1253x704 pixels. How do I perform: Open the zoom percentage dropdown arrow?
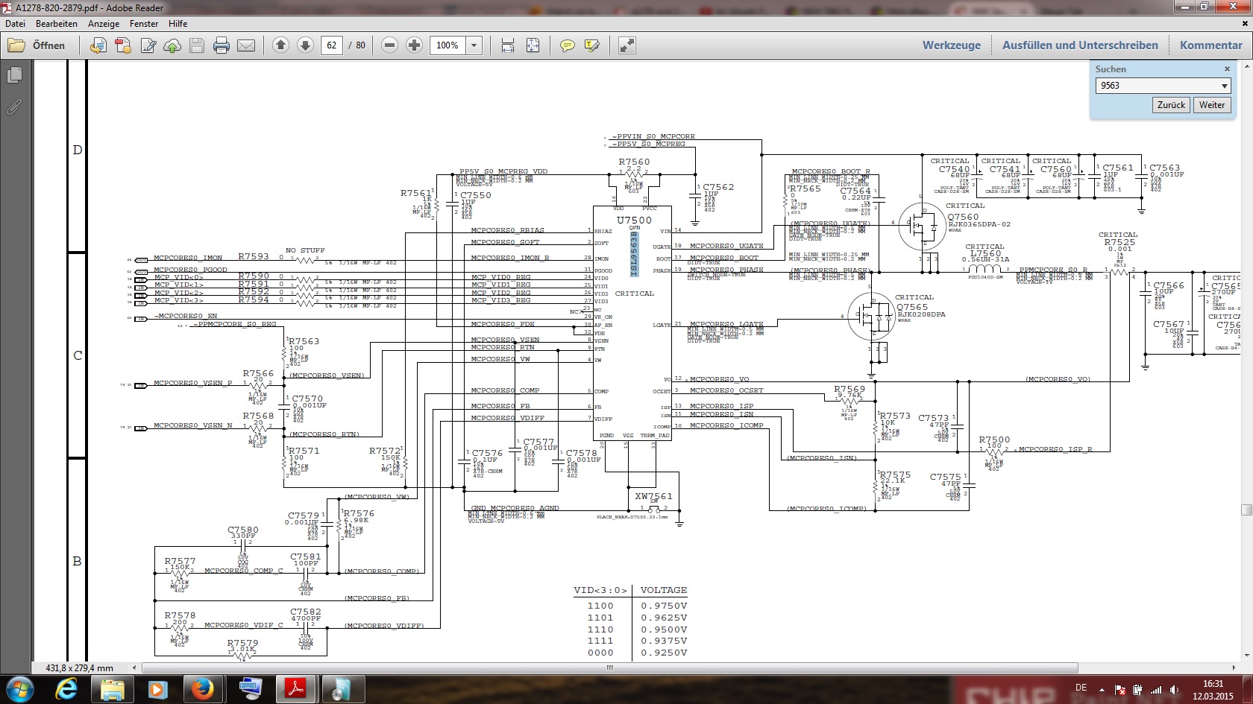pos(474,45)
